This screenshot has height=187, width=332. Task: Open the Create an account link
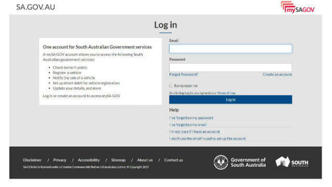point(278,74)
